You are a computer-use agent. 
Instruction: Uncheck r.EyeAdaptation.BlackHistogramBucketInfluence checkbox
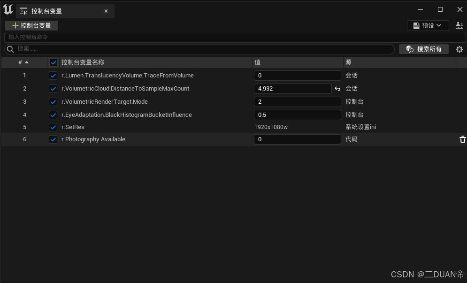pos(53,115)
